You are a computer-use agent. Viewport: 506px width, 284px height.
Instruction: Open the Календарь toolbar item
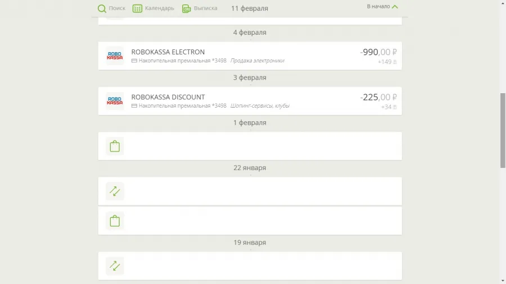160,8
